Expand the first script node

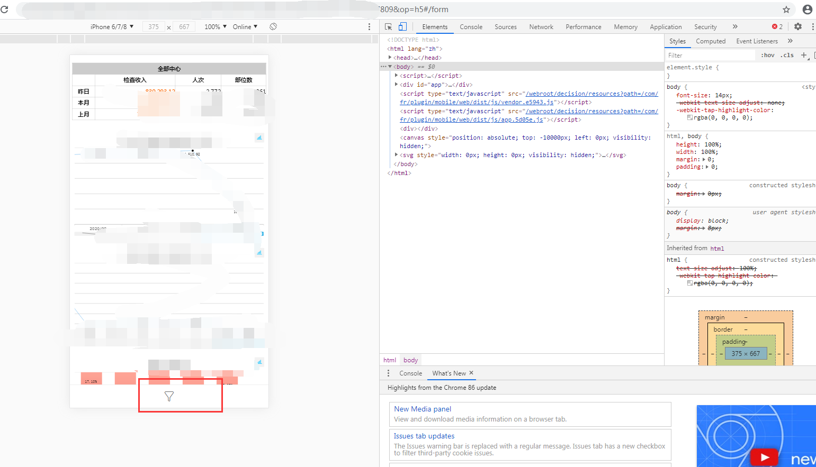click(x=396, y=76)
